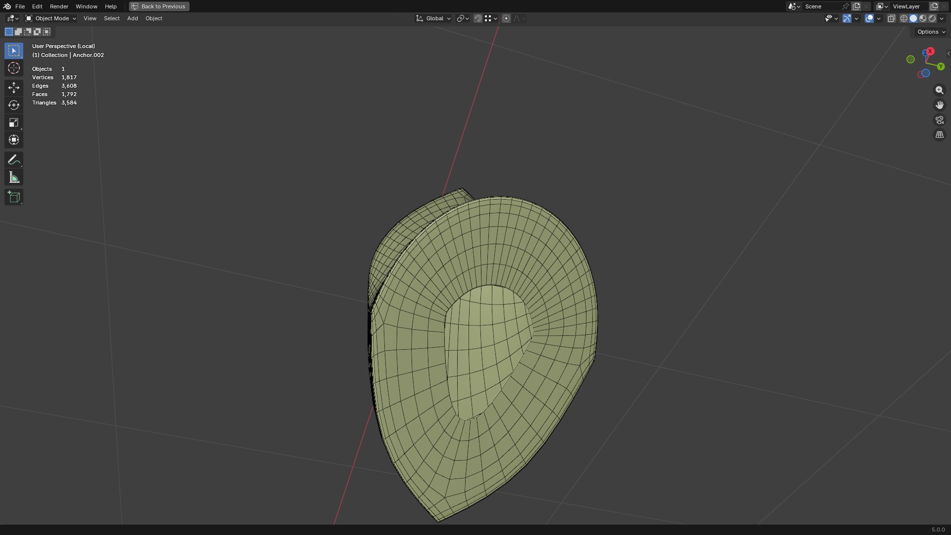
Task: Expand the sidebar with the small arrow
Action: pyautogui.click(x=948, y=53)
